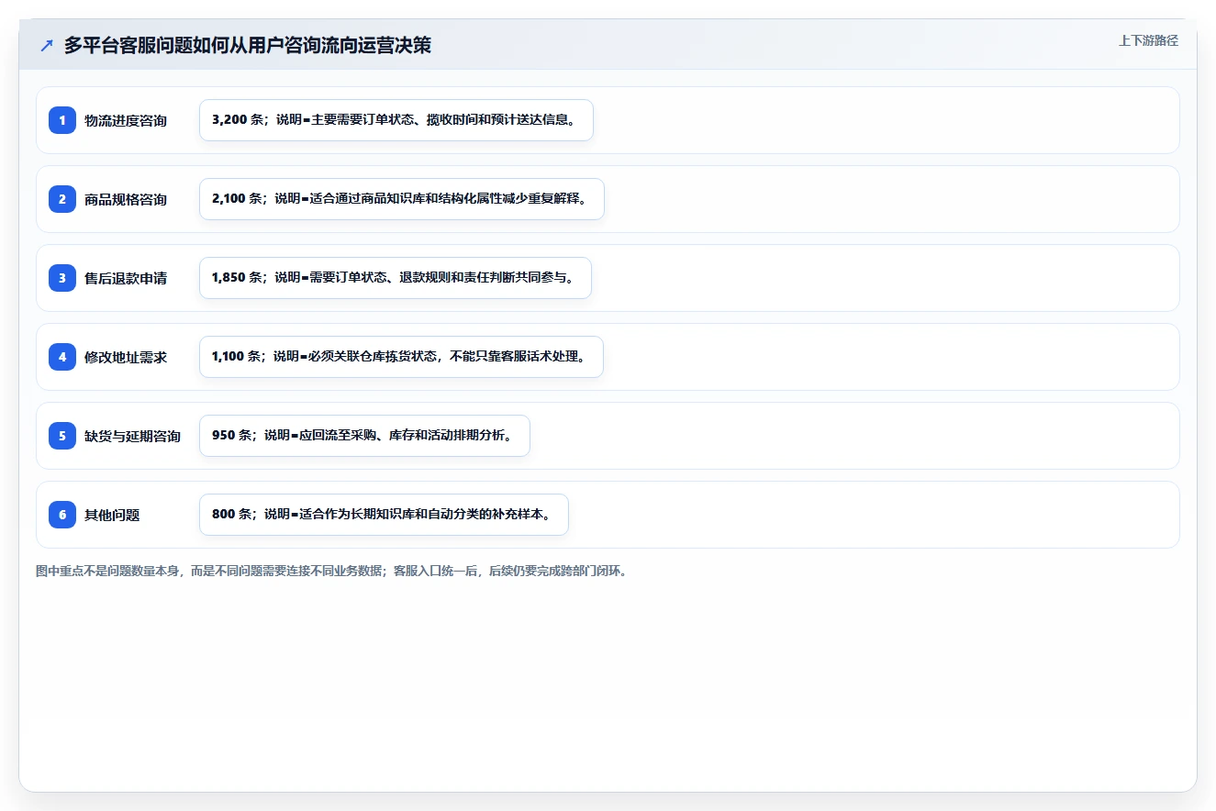Click the 其他问题 label

click(x=112, y=515)
